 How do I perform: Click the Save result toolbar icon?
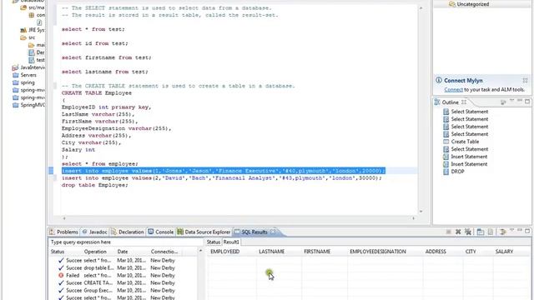point(481,232)
